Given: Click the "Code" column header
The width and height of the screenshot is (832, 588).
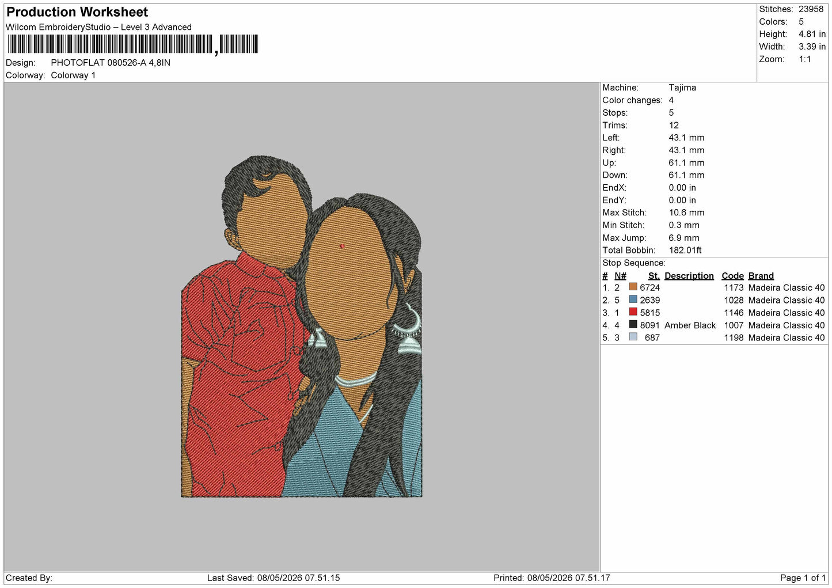Looking at the screenshot, I should [733, 276].
